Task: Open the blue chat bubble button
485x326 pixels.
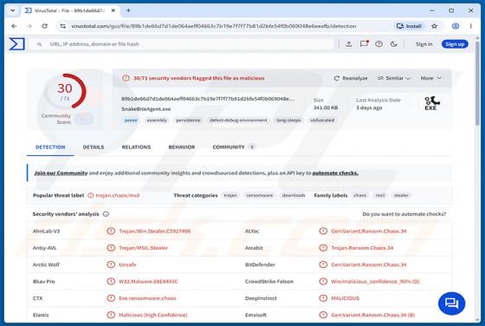Action: [451, 303]
